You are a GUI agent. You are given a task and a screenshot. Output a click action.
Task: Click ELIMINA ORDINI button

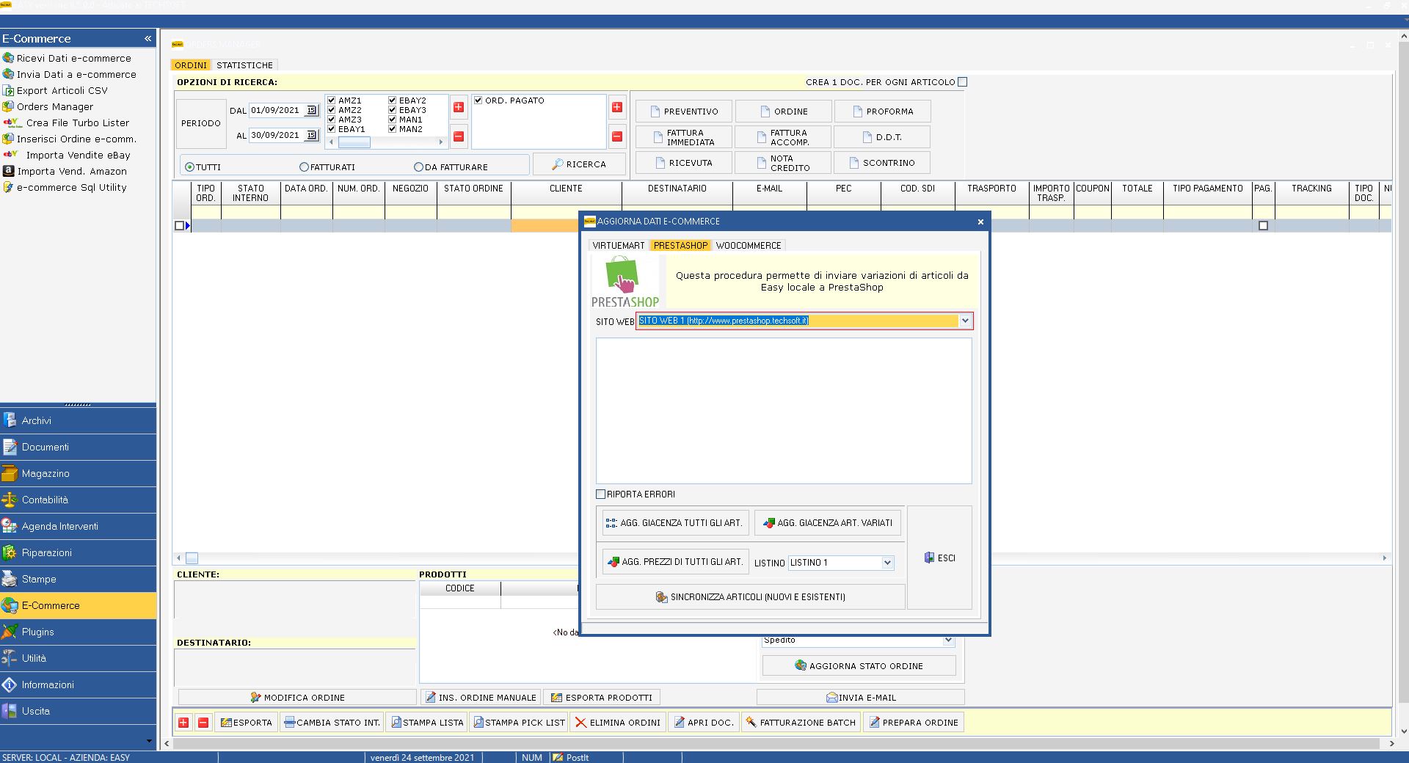click(x=618, y=723)
